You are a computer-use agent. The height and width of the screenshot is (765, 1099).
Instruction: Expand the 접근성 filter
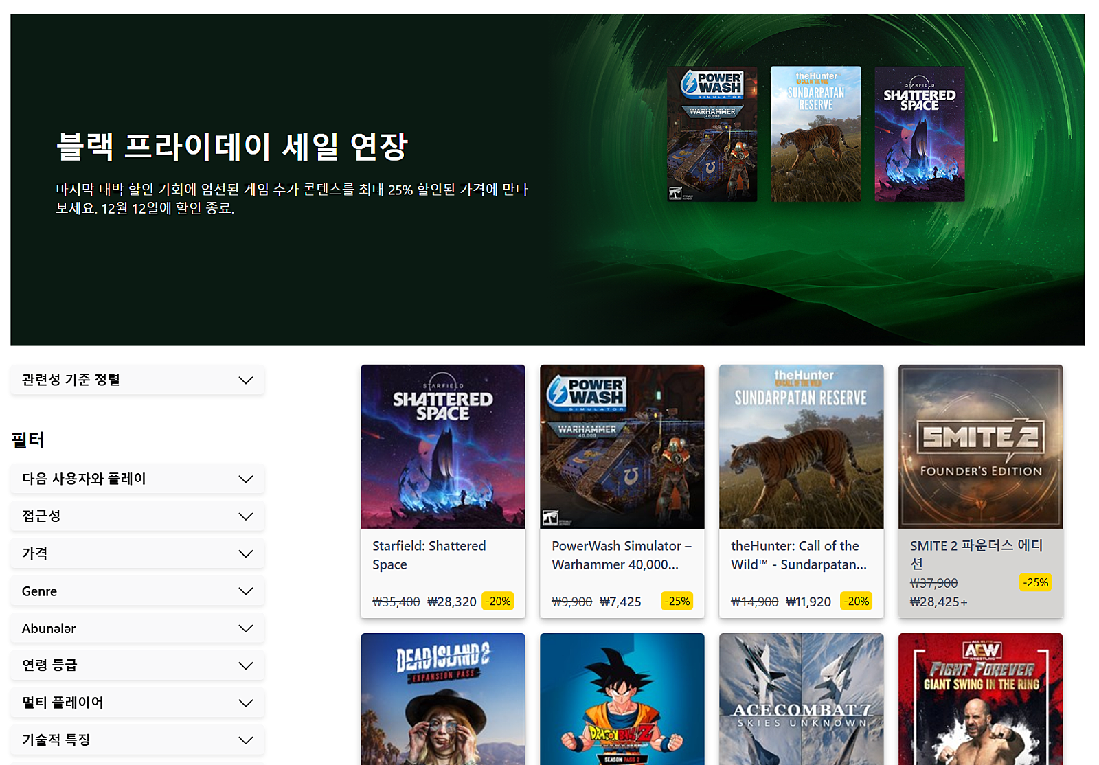point(137,516)
